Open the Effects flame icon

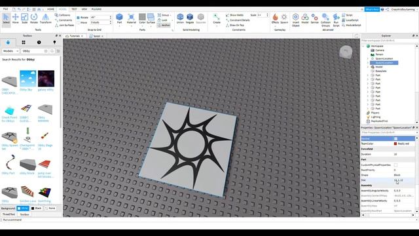(275, 17)
